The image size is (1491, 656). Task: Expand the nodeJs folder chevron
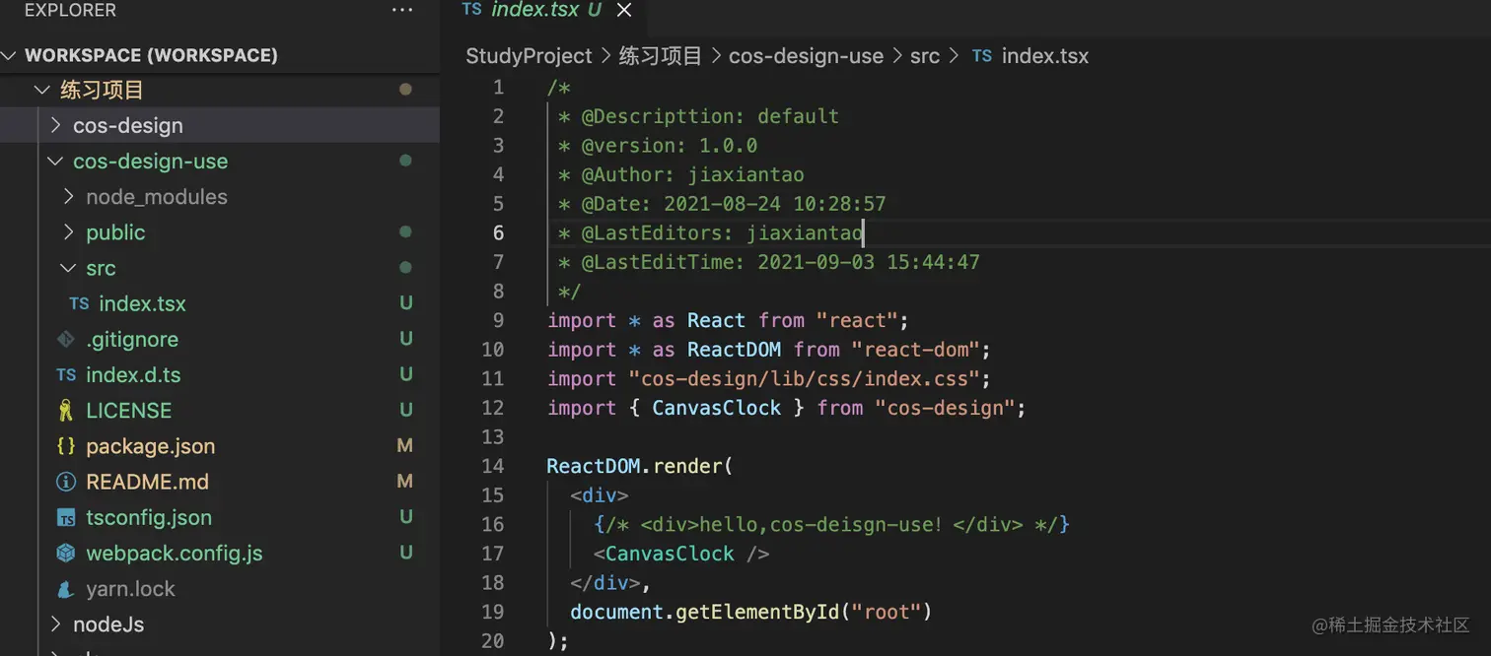point(55,624)
